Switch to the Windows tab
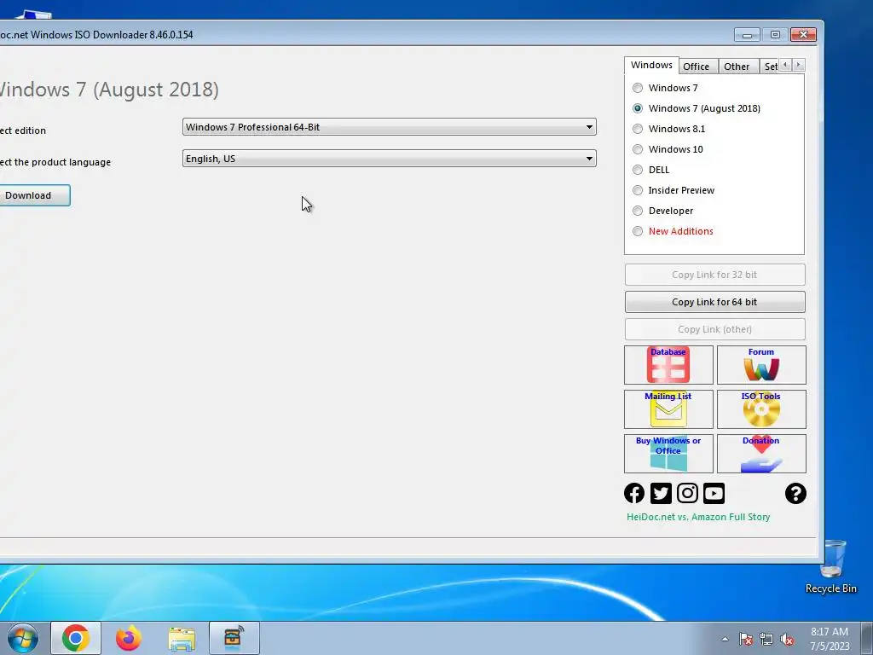Viewport: 873px width, 655px height. tap(651, 65)
